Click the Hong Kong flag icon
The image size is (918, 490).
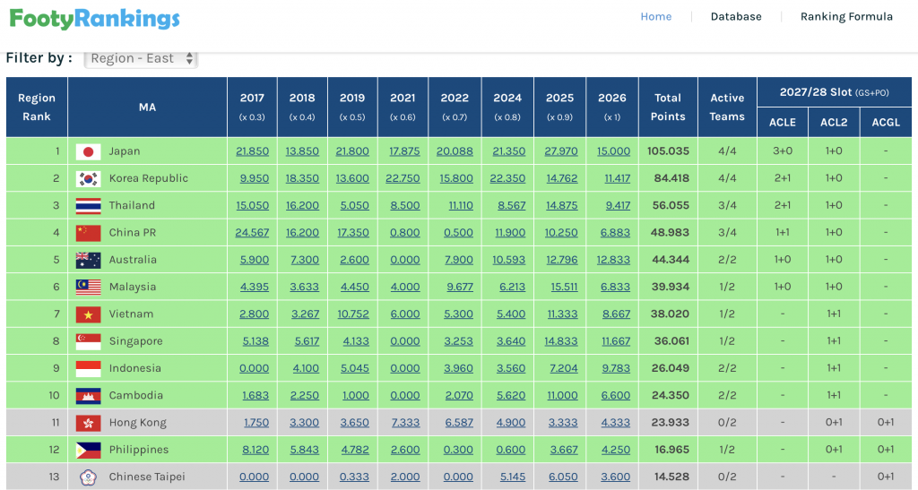pos(88,423)
